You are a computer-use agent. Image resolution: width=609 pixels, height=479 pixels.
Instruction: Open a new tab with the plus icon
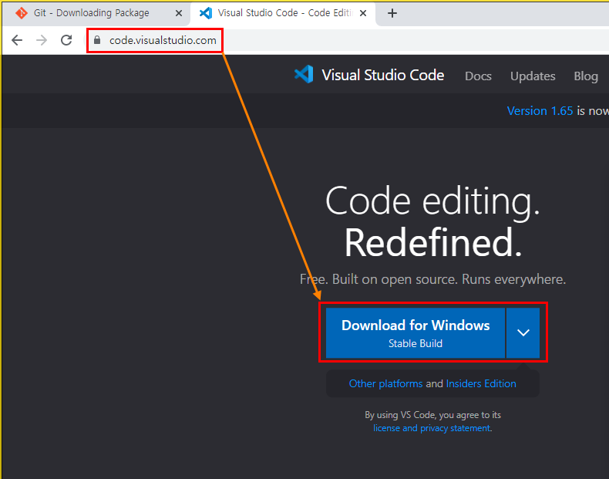(x=392, y=13)
